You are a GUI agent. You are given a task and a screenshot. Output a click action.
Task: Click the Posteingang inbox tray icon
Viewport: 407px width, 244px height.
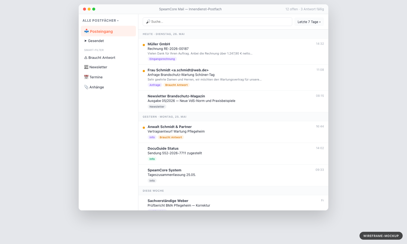(x=87, y=31)
